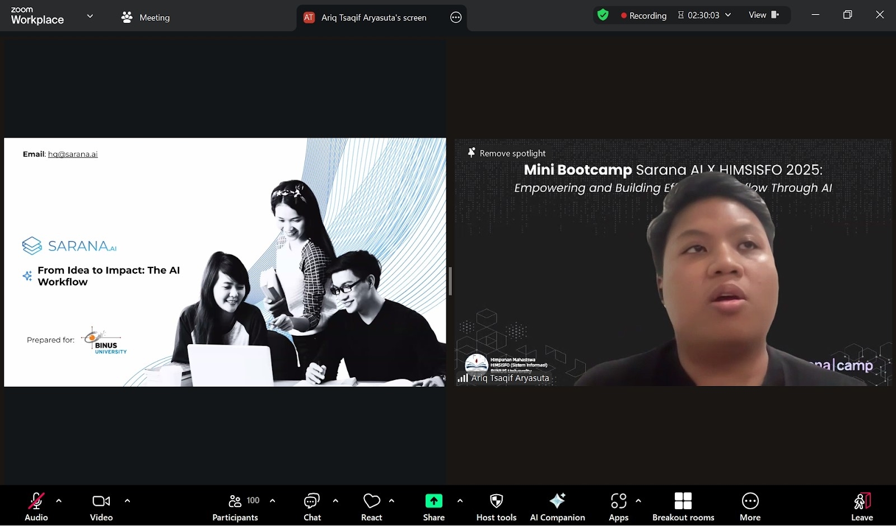Viewport: 896px width, 526px height.
Task: Expand the meeting timer dropdown arrow
Action: click(728, 15)
